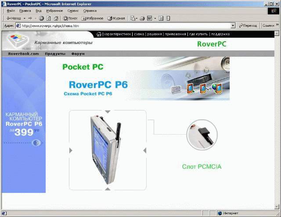281x217 pixels.
Task: Rotate device view with left-side arrow
Action: [x=71, y=150]
